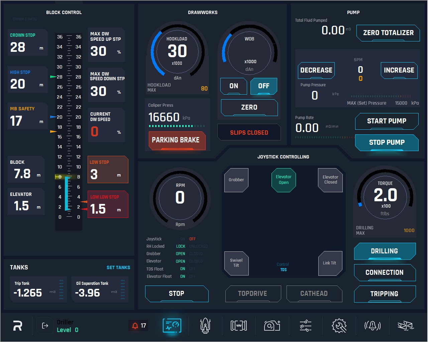Toggle the PARKING BRAKE
Viewport: 428px width, 342px height.
pos(177,140)
